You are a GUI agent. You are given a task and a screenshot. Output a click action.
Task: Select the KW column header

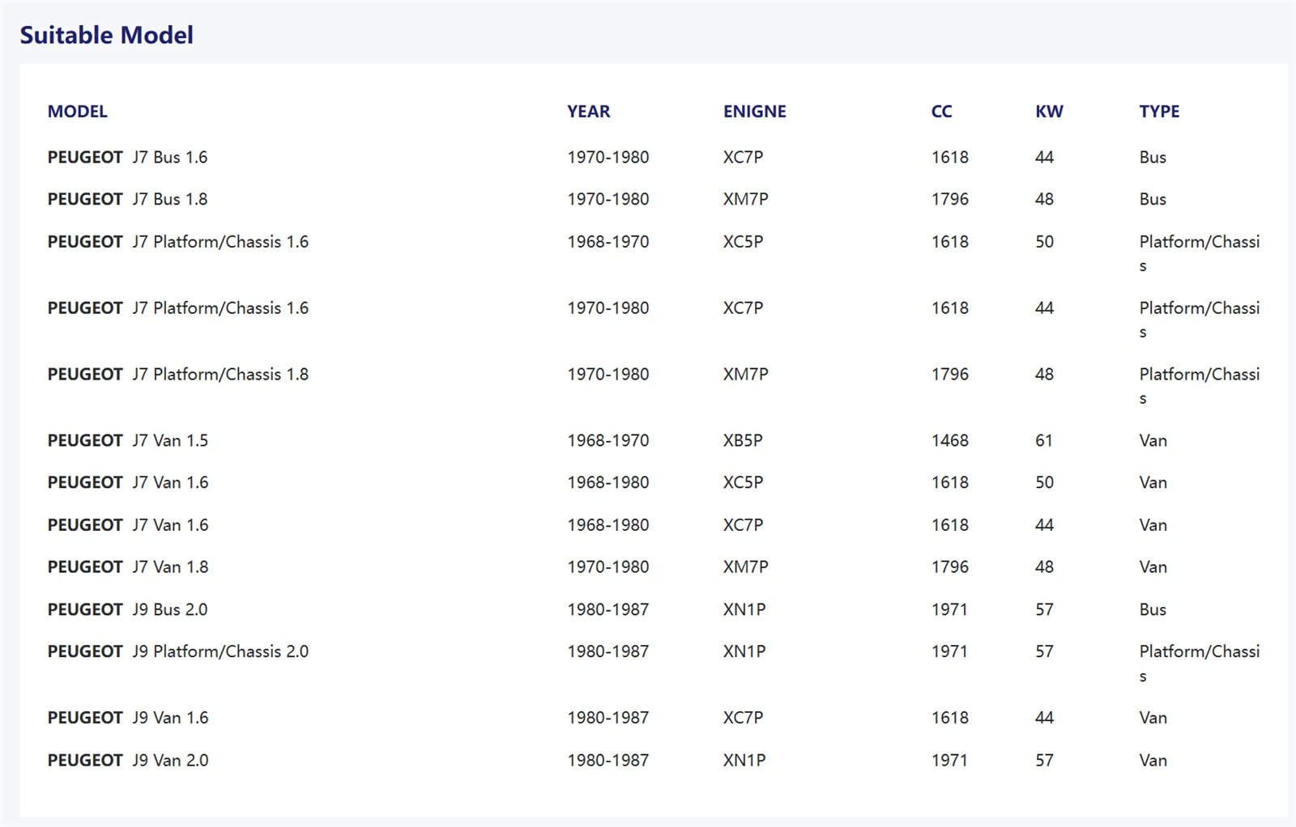[1049, 112]
